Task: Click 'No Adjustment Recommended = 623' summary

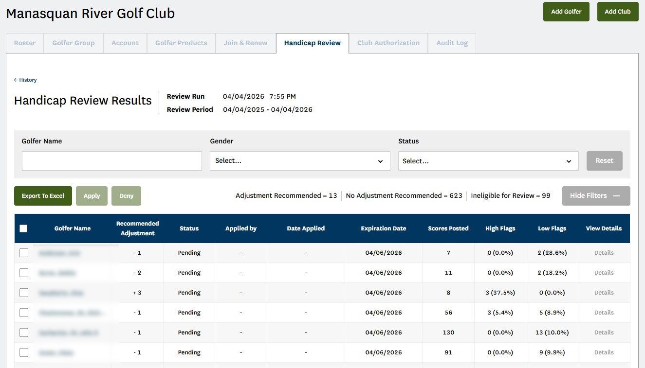Action: pyautogui.click(x=404, y=196)
